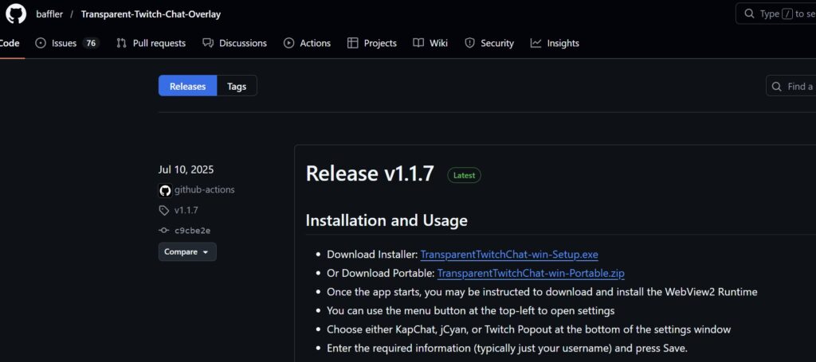Click the 76 issues counter badge
The image size is (816, 362).
[x=91, y=43]
